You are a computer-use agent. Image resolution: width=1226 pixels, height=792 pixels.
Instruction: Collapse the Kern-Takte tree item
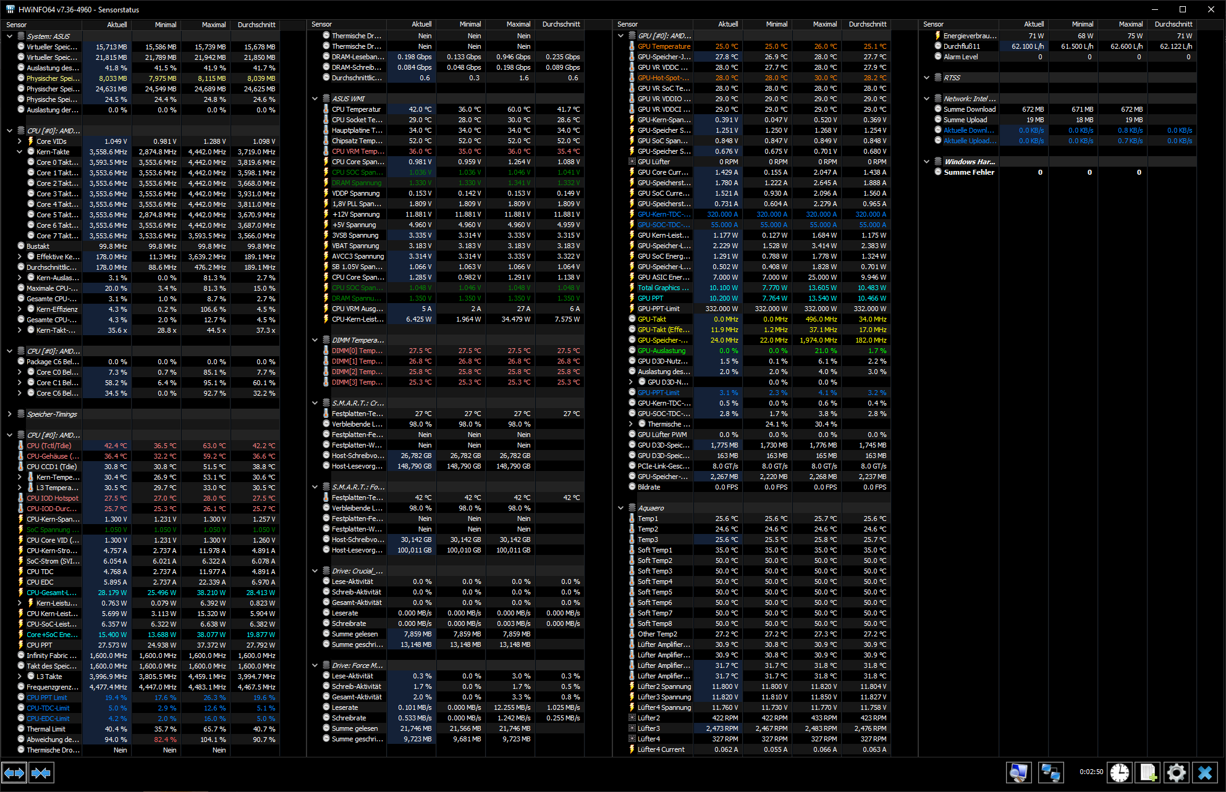19,152
